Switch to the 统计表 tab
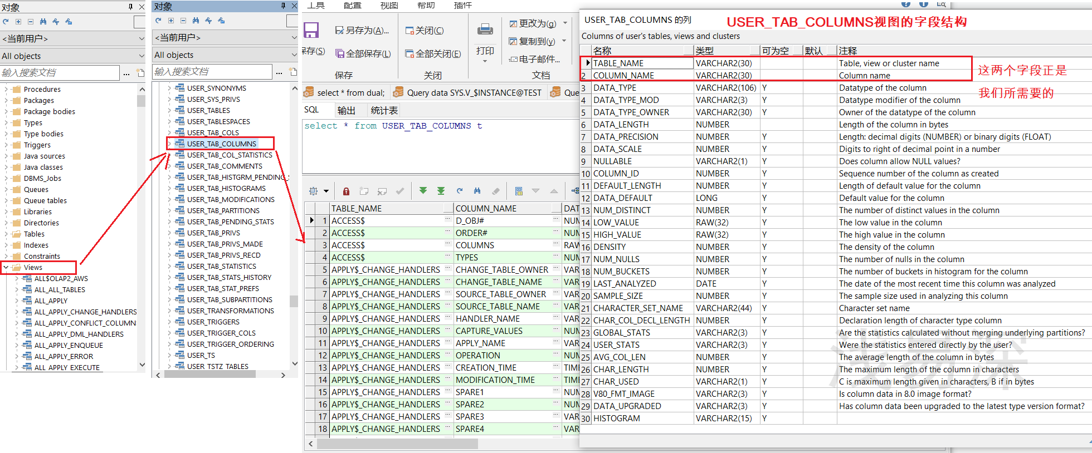This screenshot has width=1092, height=453. click(384, 110)
